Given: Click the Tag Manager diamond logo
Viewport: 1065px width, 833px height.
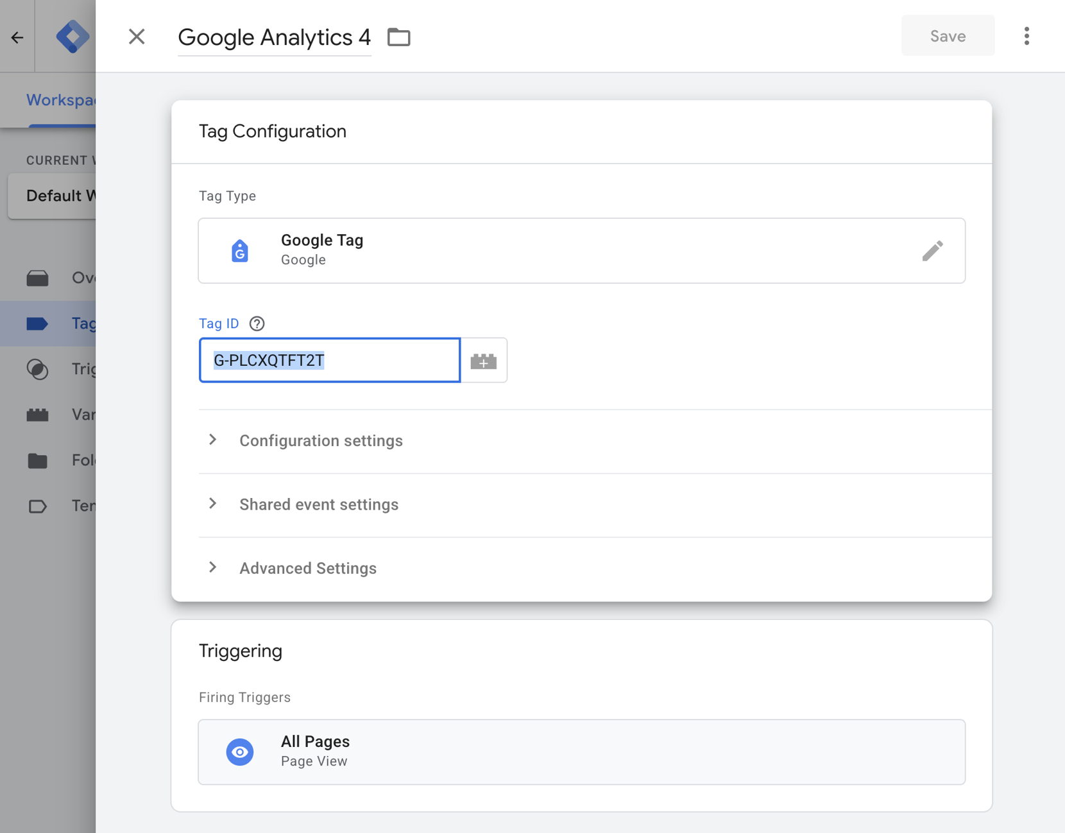Looking at the screenshot, I should (72, 37).
